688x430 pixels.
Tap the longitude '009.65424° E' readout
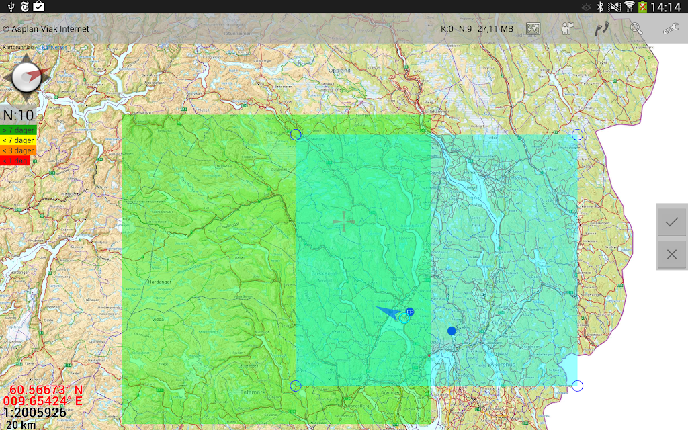pyautogui.click(x=42, y=401)
